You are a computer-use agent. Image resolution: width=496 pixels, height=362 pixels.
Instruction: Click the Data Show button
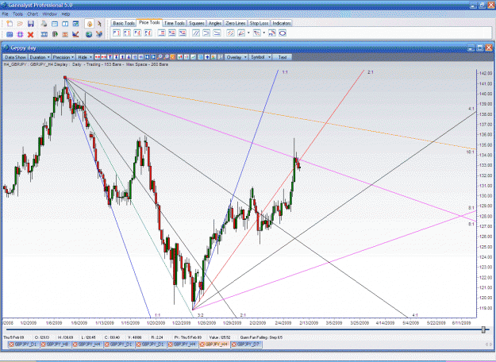(x=16, y=57)
